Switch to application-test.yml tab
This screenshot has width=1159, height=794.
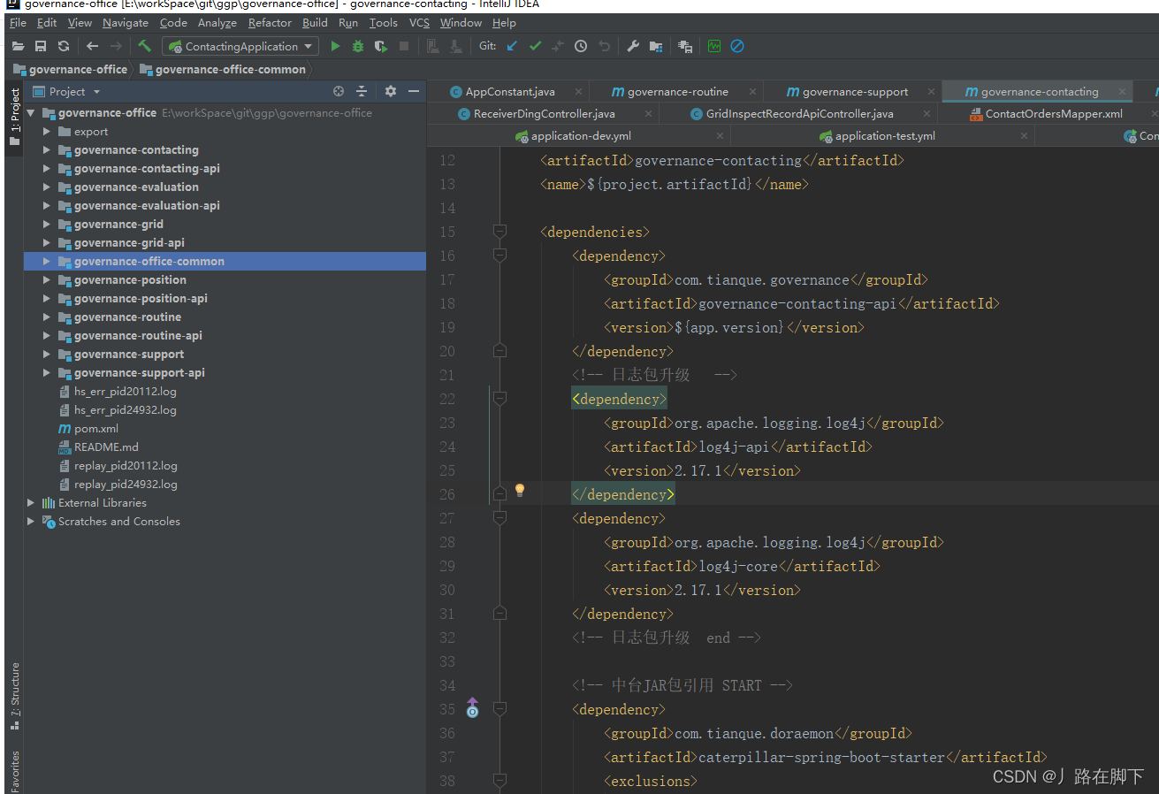point(885,136)
